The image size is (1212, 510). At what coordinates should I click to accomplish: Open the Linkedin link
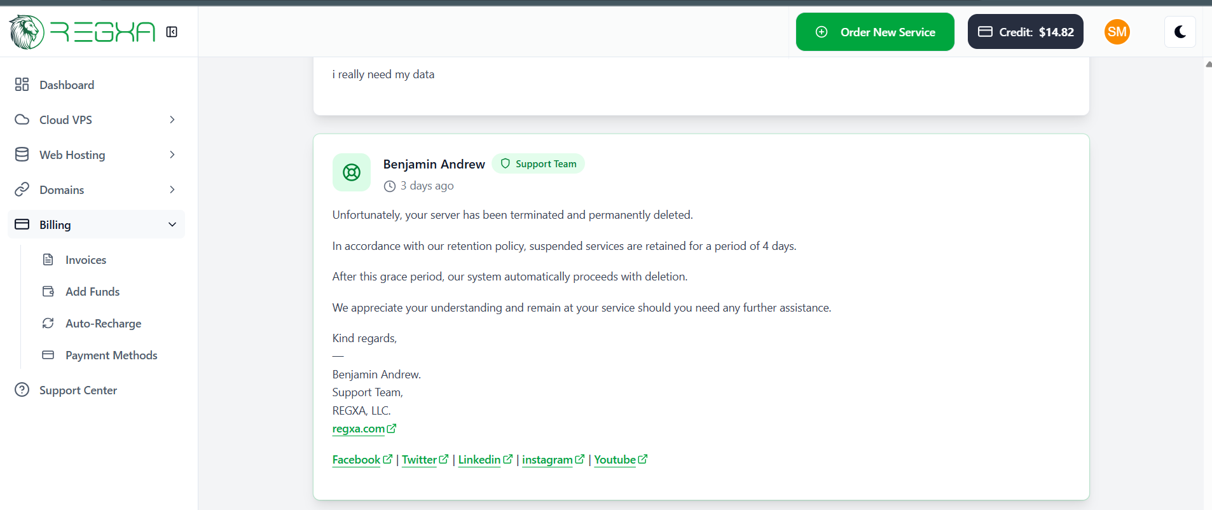(479, 459)
